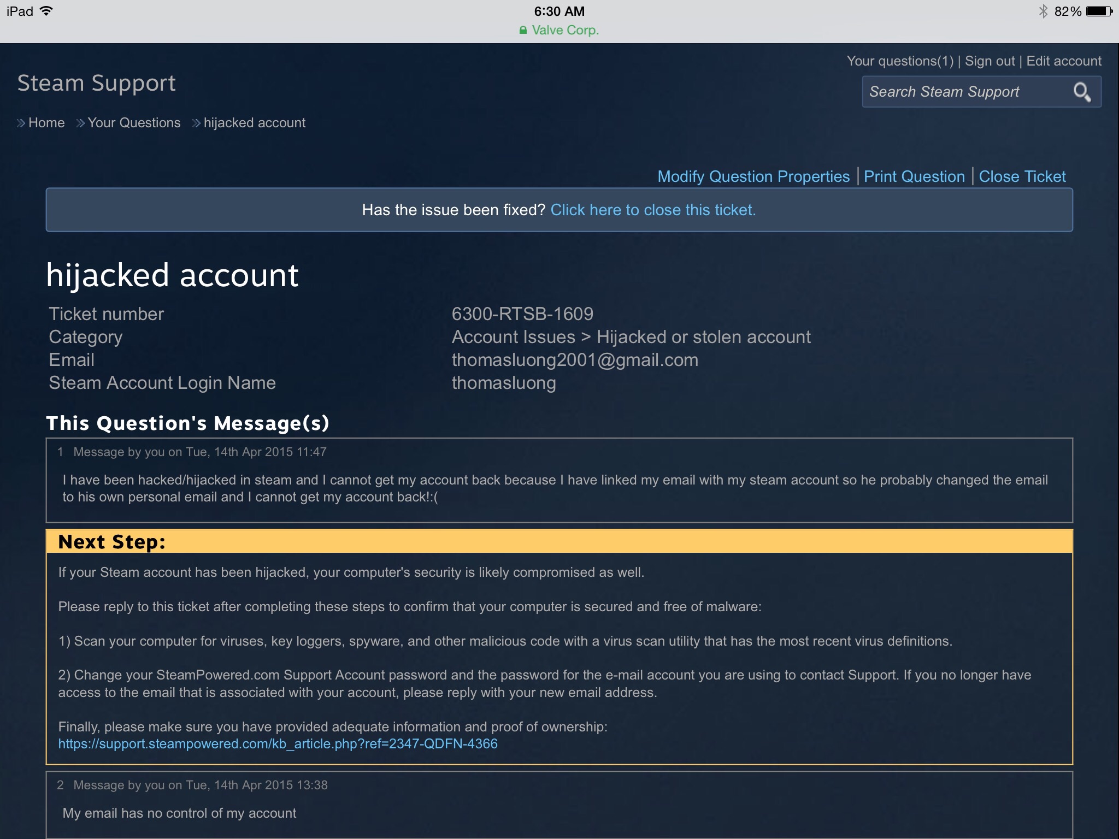This screenshot has height=839, width=1119.
Task: Click Print Question link
Action: point(914,176)
